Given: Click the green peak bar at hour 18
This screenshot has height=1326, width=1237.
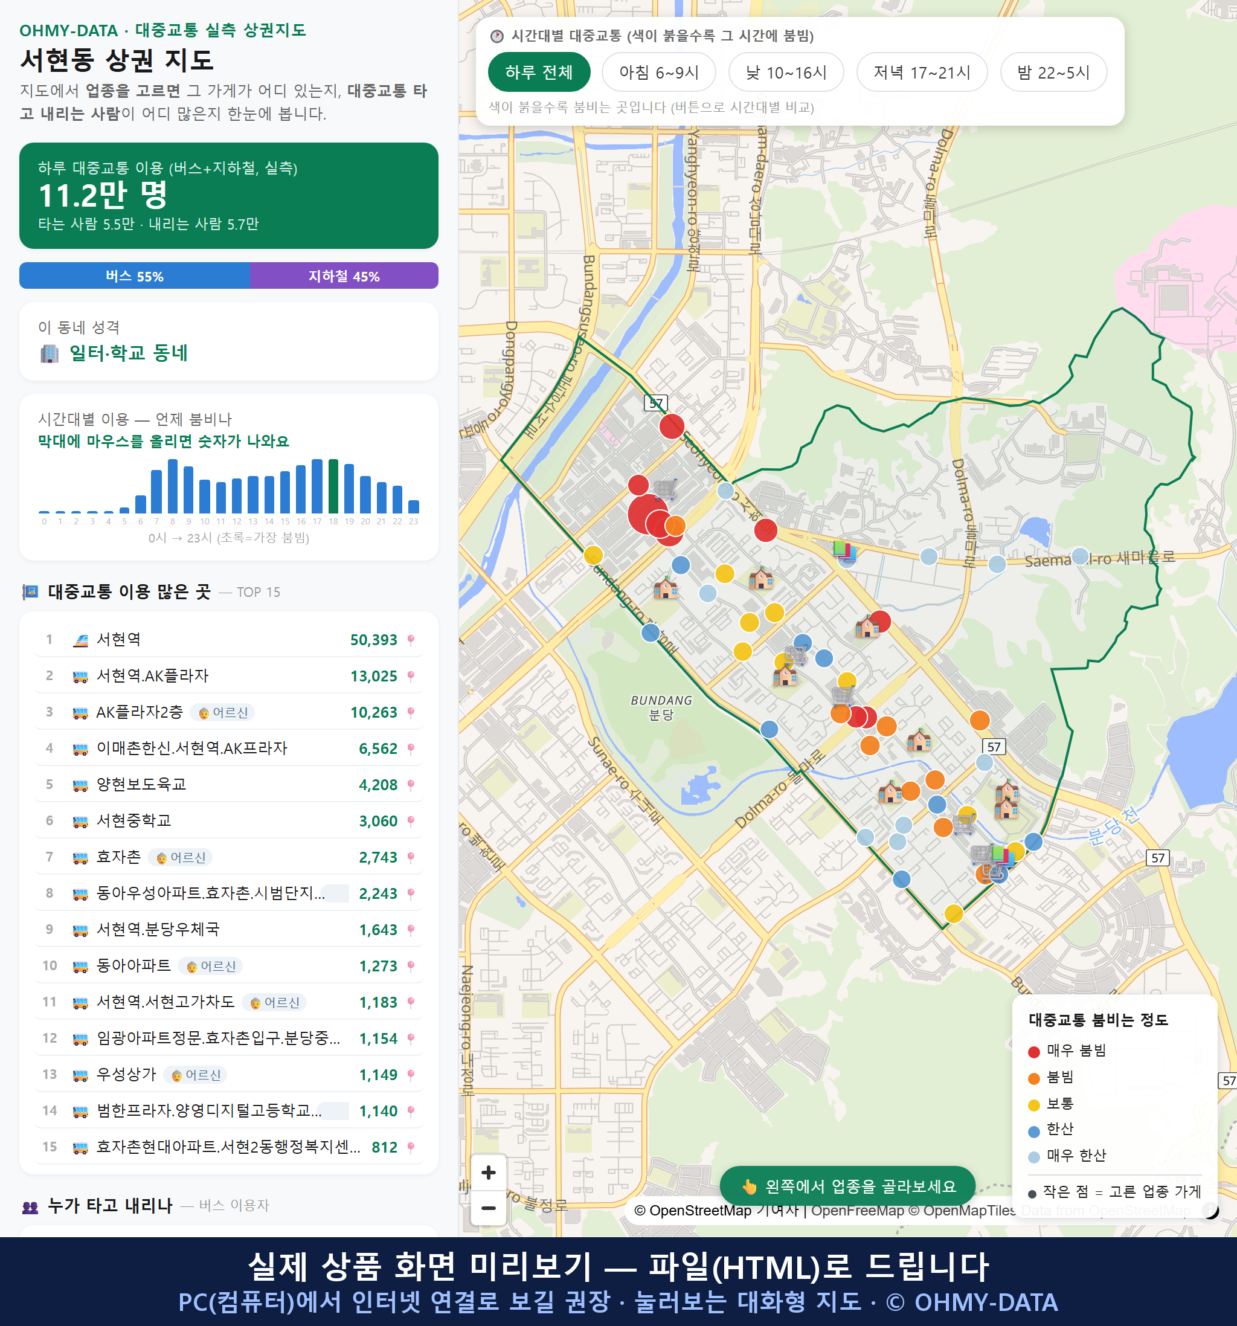Looking at the screenshot, I should [333, 486].
